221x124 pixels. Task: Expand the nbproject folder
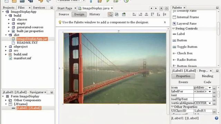pyautogui.click(x=6, y=47)
